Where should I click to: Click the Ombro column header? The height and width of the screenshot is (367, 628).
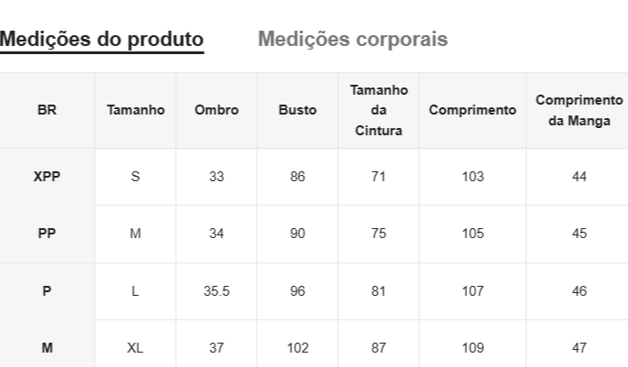pos(216,110)
